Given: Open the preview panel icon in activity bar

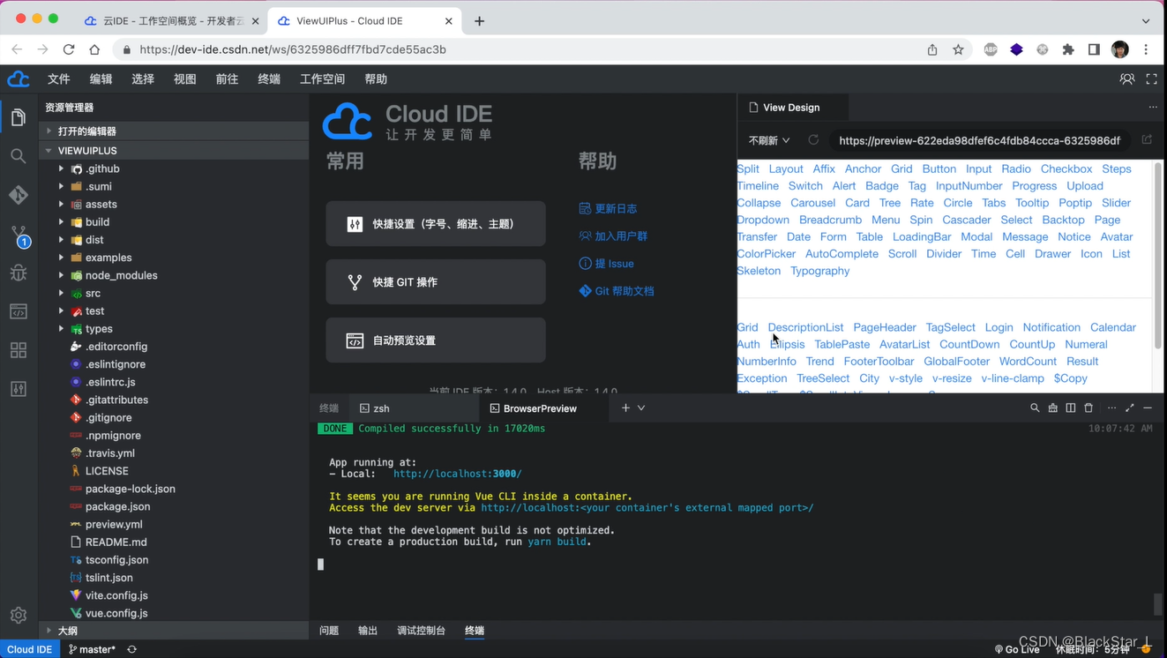Looking at the screenshot, I should point(19,311).
